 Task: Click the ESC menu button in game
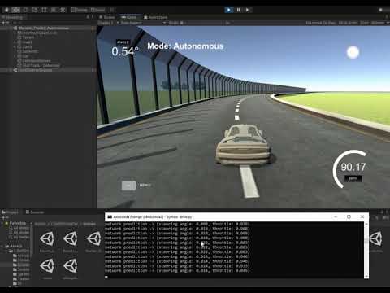click(129, 186)
